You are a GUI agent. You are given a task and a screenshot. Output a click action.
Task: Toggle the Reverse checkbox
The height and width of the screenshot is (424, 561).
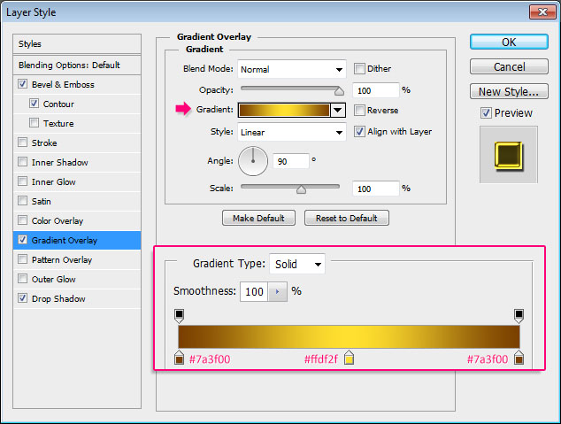point(359,110)
